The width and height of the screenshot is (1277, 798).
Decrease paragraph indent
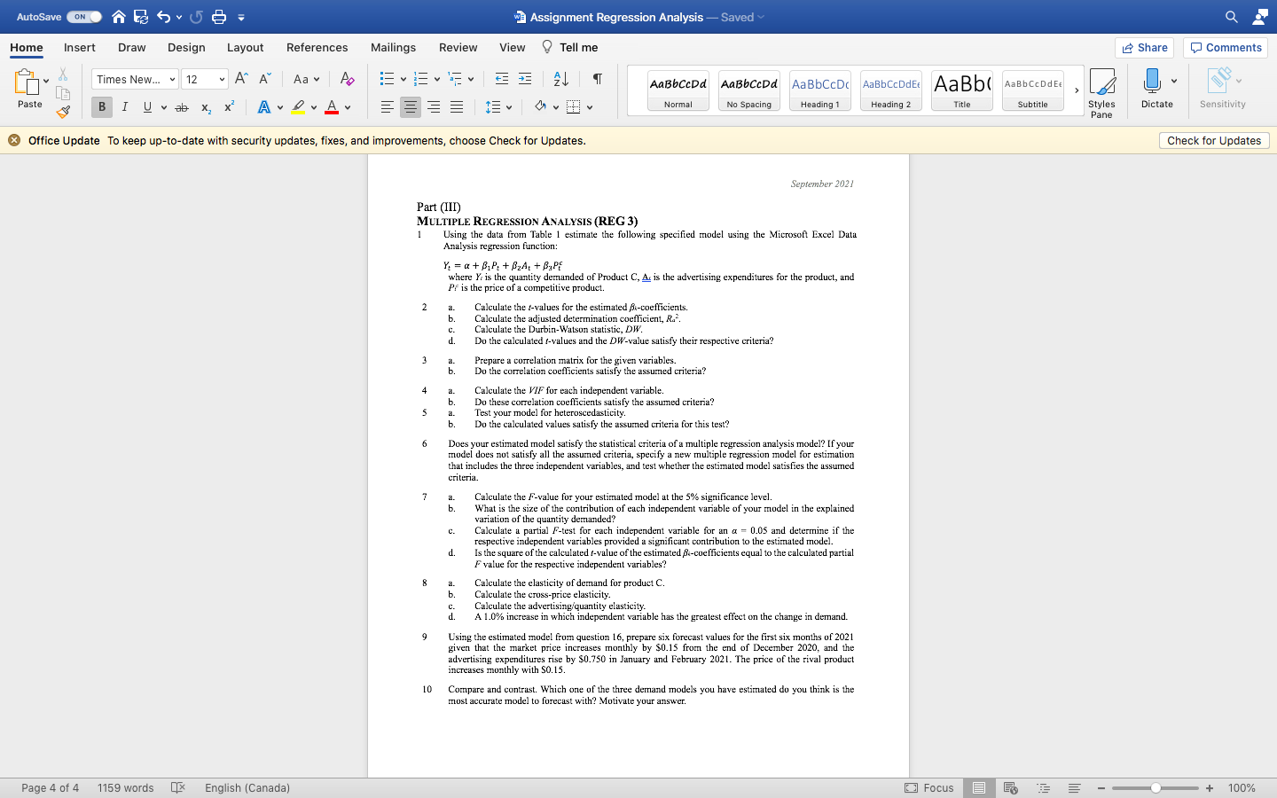(x=502, y=79)
